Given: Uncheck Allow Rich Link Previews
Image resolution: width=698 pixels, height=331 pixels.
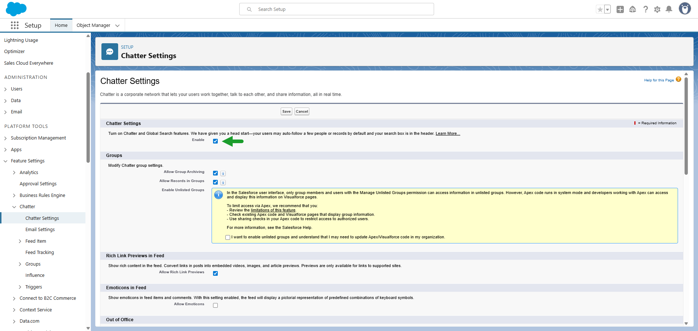Looking at the screenshot, I should coord(216,274).
